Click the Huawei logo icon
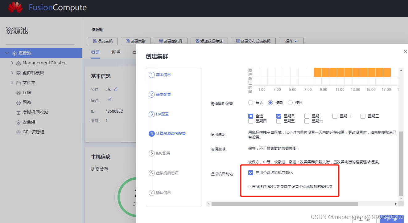408x223 pixels. 15,7
